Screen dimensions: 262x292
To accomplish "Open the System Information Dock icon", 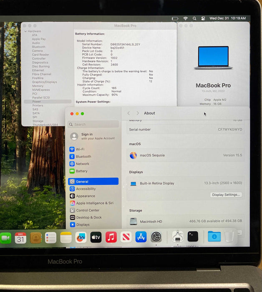I will coord(178,236).
